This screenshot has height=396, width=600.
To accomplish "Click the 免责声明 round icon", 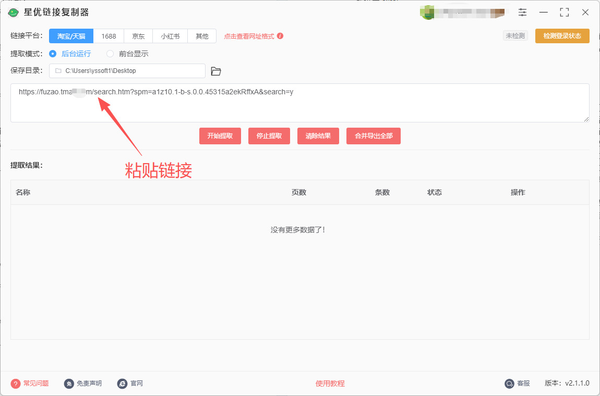I will 69,383.
